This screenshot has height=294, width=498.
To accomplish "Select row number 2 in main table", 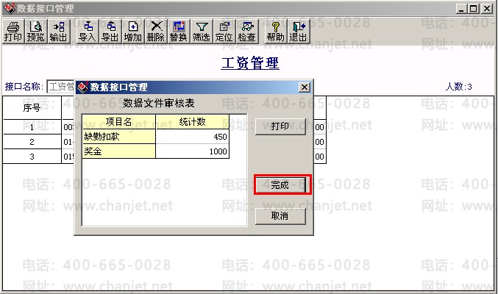I will 32,142.
